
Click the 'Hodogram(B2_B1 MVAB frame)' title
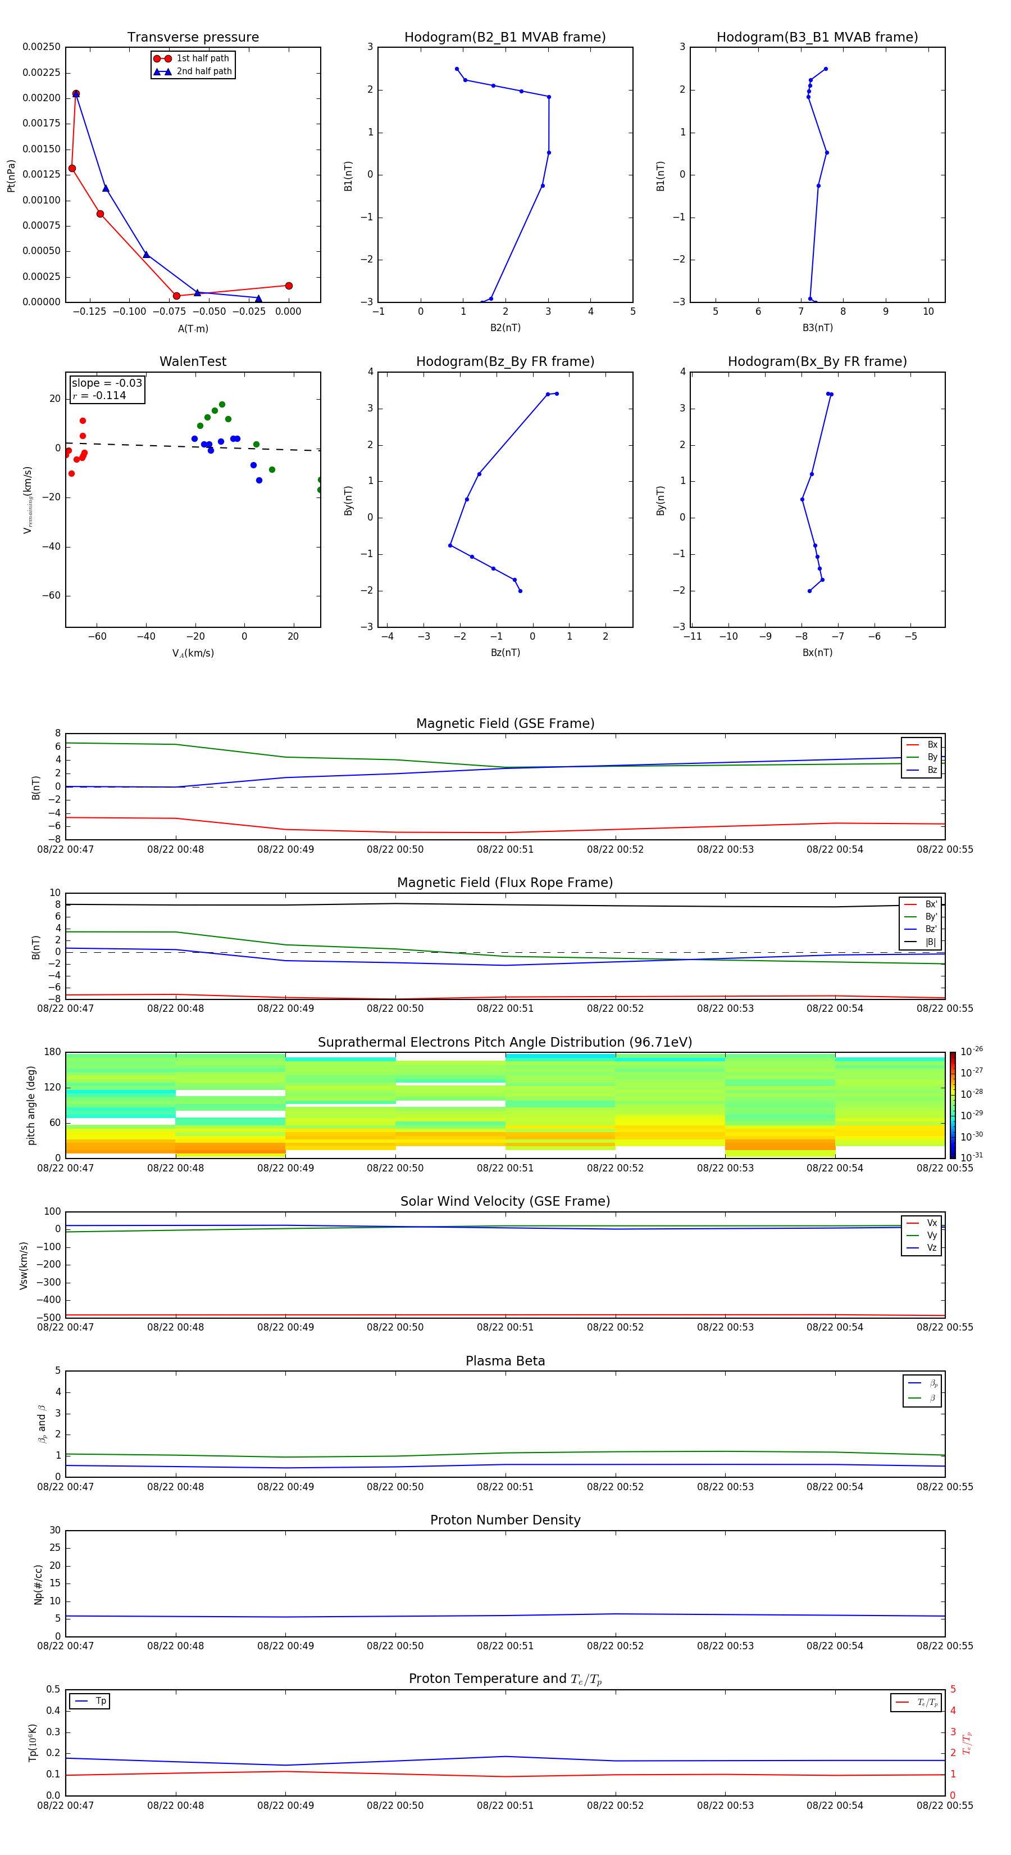tap(504, 38)
